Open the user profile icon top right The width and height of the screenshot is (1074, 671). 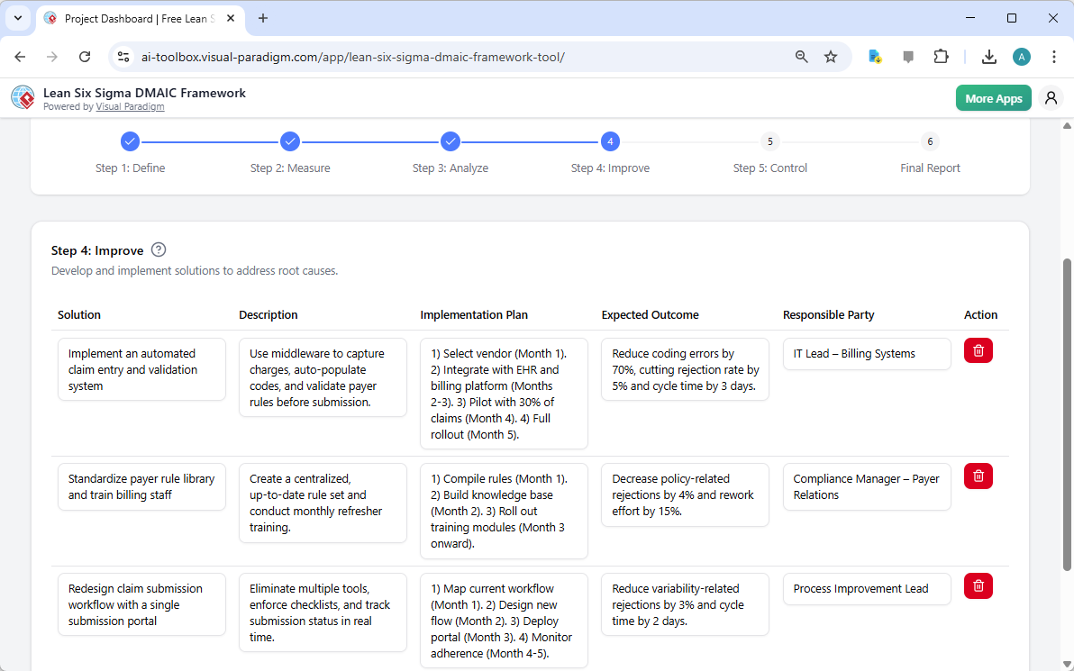tap(1051, 97)
